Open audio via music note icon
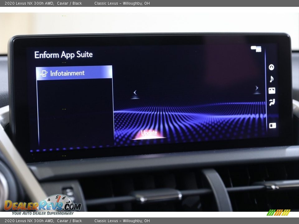This screenshot has height=224, width=299. 272,79
